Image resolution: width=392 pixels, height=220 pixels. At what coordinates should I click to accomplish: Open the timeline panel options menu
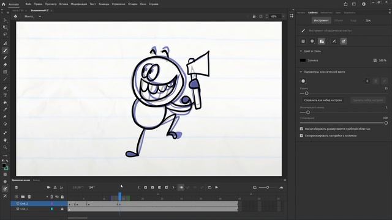pos(285,180)
